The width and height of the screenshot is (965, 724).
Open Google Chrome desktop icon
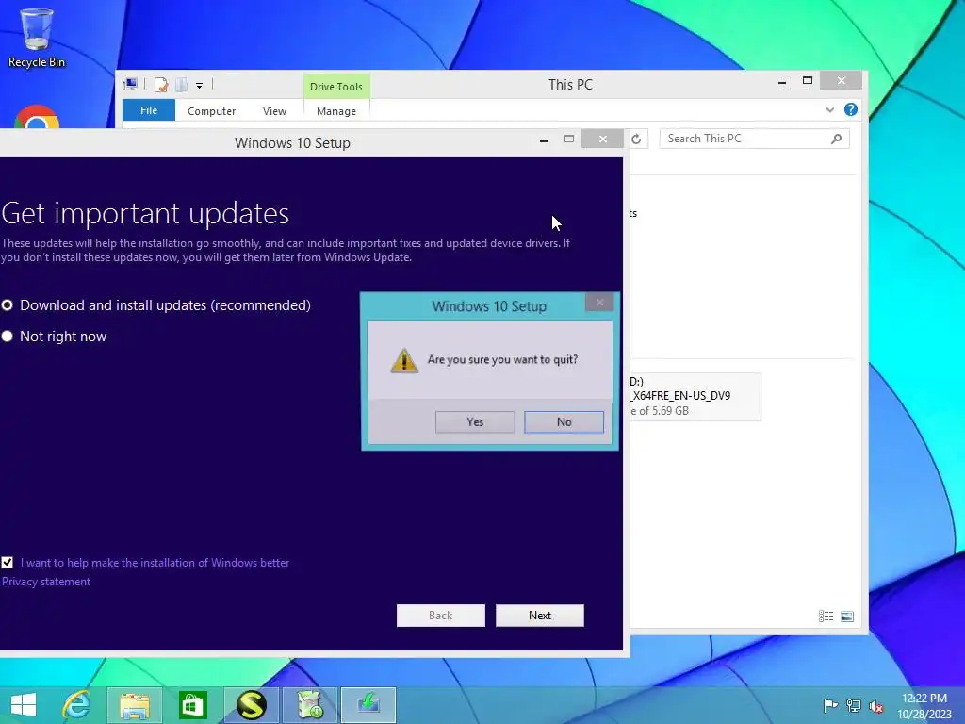pos(37,117)
